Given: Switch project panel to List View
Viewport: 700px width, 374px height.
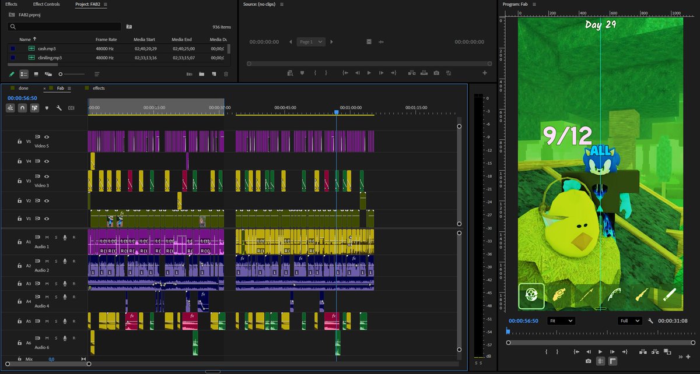Looking at the screenshot, I should tap(24, 74).
